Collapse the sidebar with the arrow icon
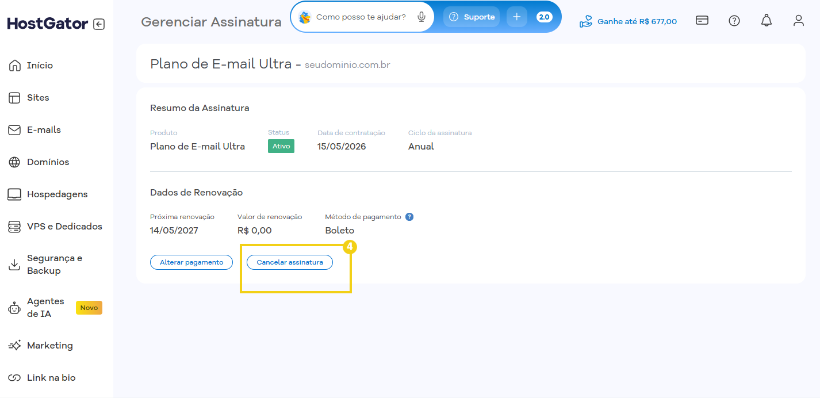The width and height of the screenshot is (820, 398). (99, 24)
